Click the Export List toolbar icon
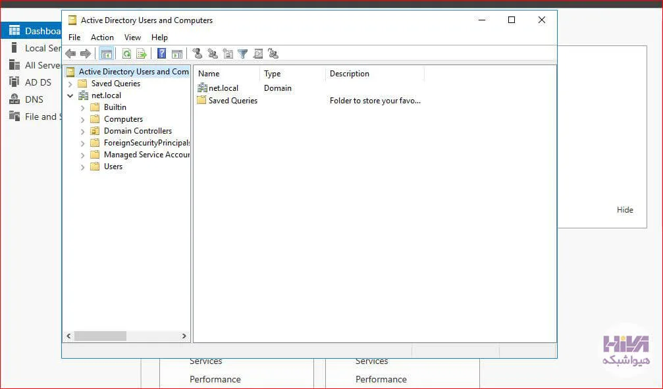Viewport: 663px width, 389px height. click(142, 54)
